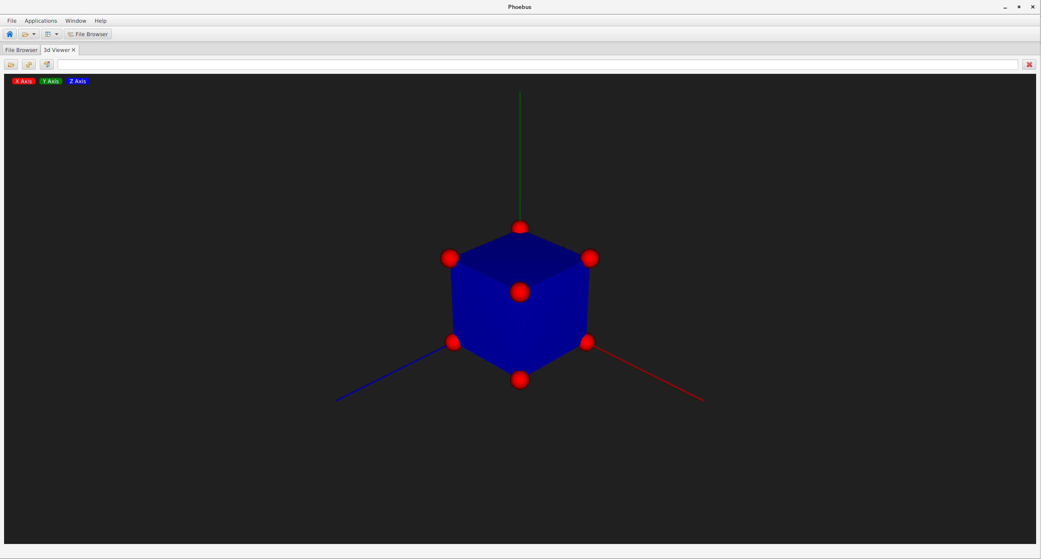Open the Help menu
Image resolution: width=1041 pixels, height=559 pixels.
[x=100, y=21]
